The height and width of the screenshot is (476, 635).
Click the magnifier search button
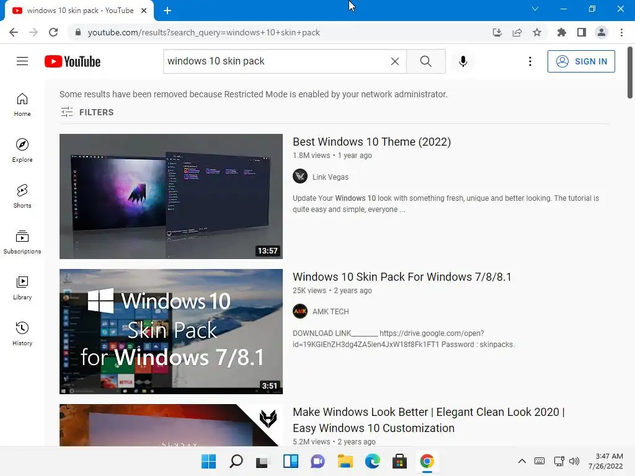(425, 61)
